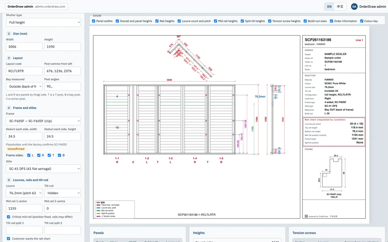
Task: Toggle Tension screw heights checkbox
Action: (269, 21)
